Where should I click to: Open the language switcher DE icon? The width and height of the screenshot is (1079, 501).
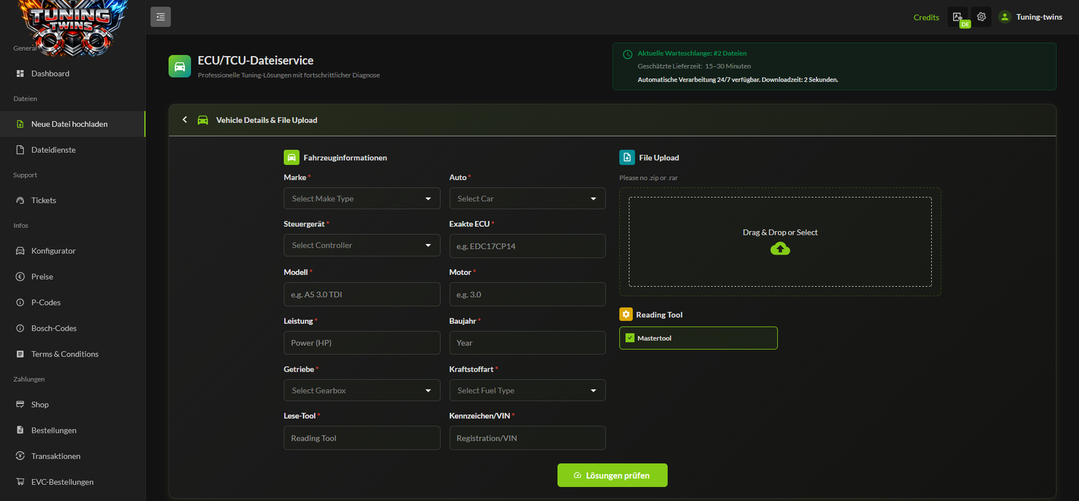click(959, 18)
